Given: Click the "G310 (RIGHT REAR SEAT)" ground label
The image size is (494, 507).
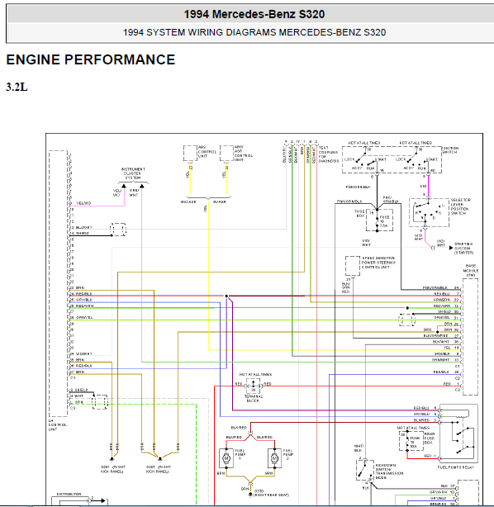Looking at the screenshot, I should pos(271,493).
